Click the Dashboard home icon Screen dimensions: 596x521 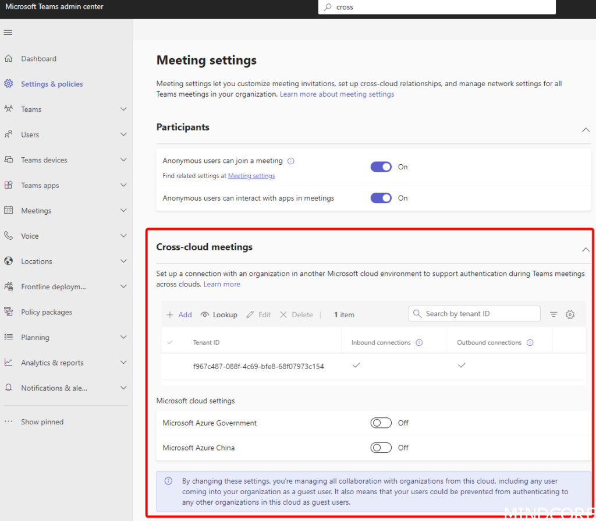9,59
